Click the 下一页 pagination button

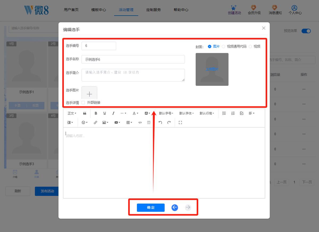point(307,182)
